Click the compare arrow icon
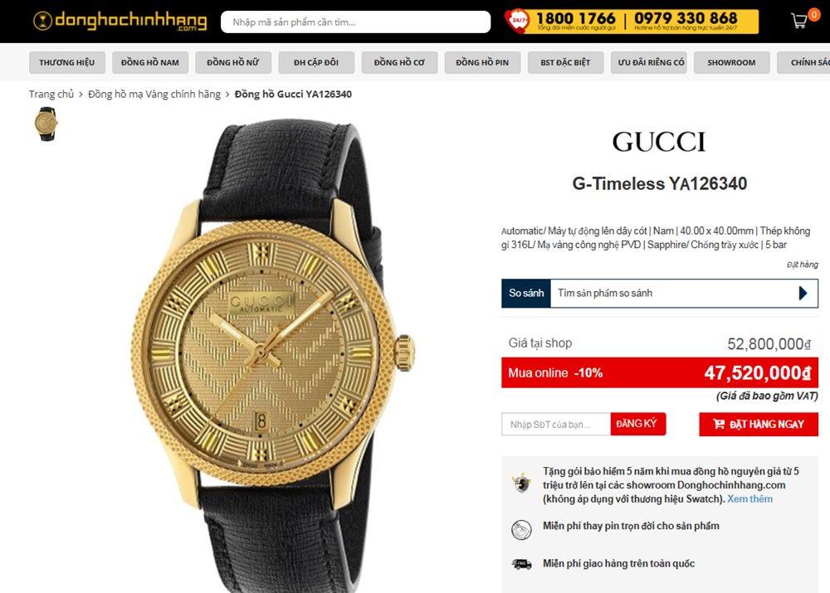 coord(803,293)
